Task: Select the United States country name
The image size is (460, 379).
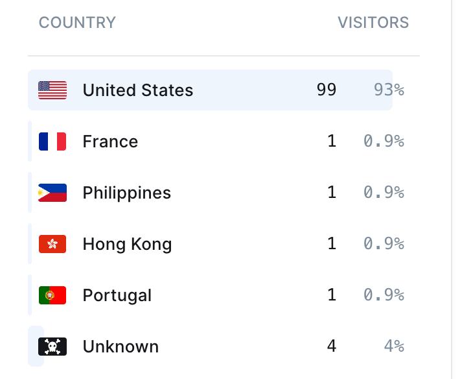Action: click(x=138, y=90)
